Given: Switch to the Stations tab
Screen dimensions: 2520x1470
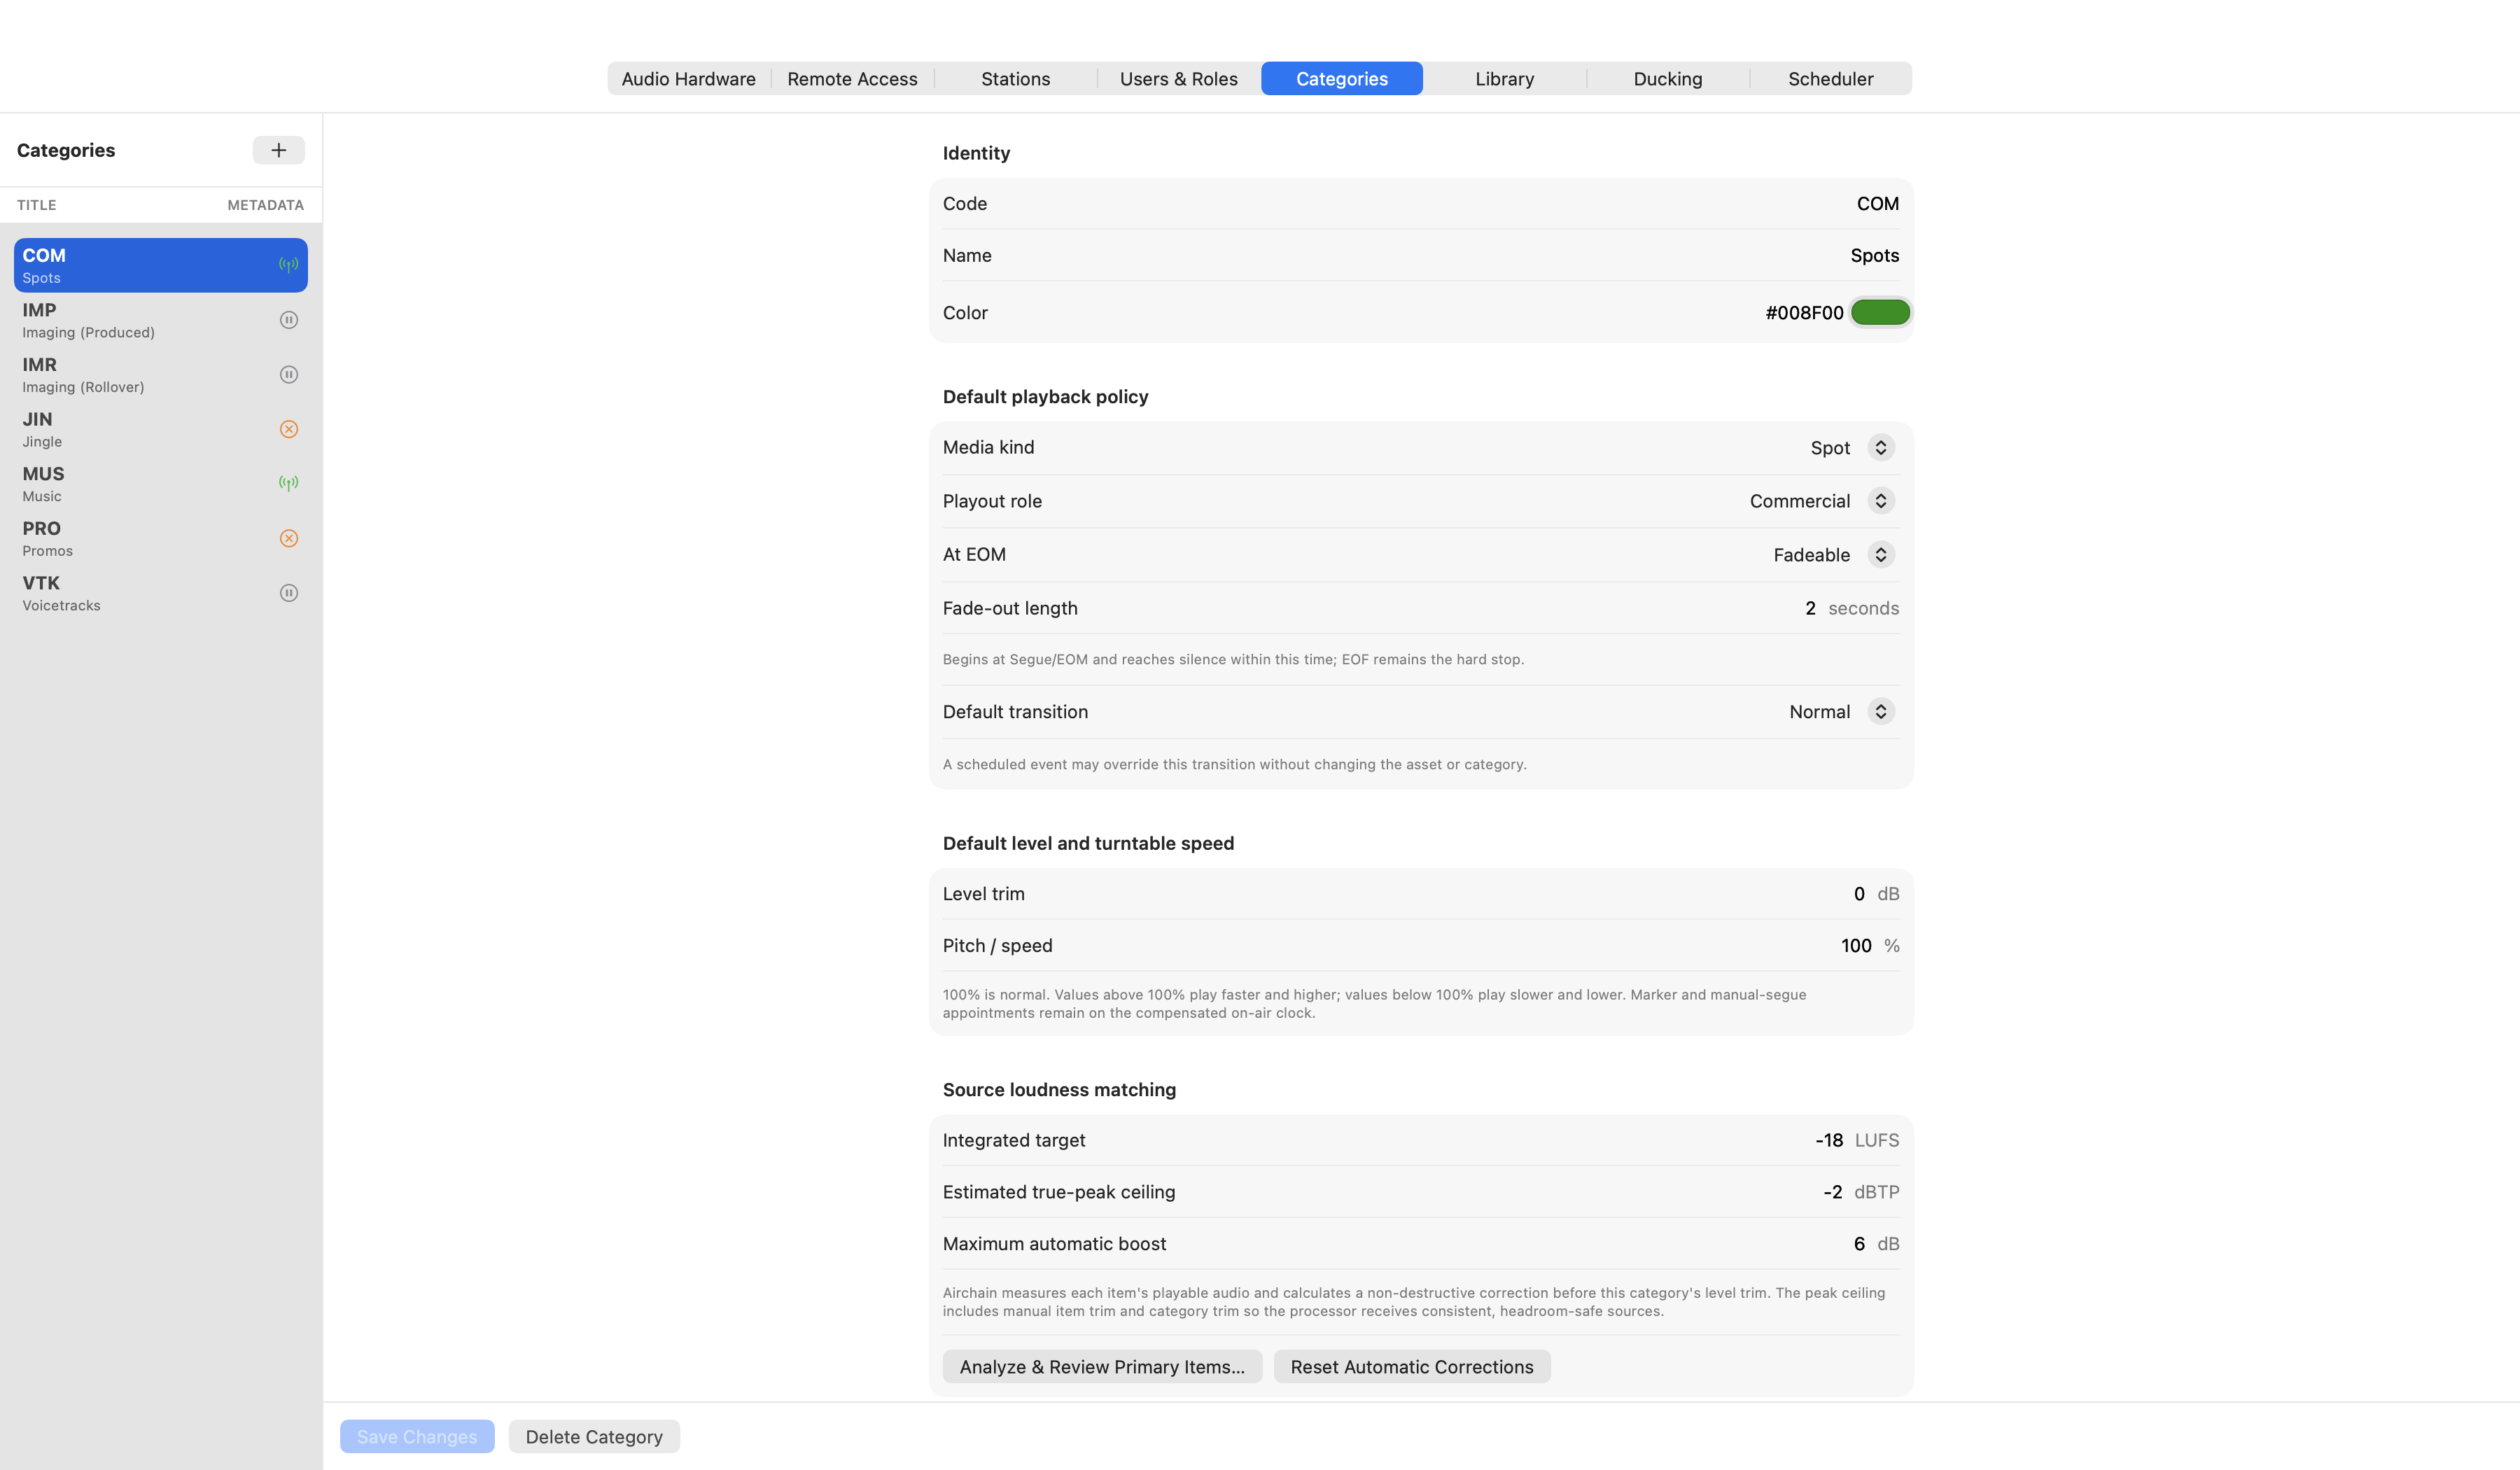Looking at the screenshot, I should coord(1015,78).
